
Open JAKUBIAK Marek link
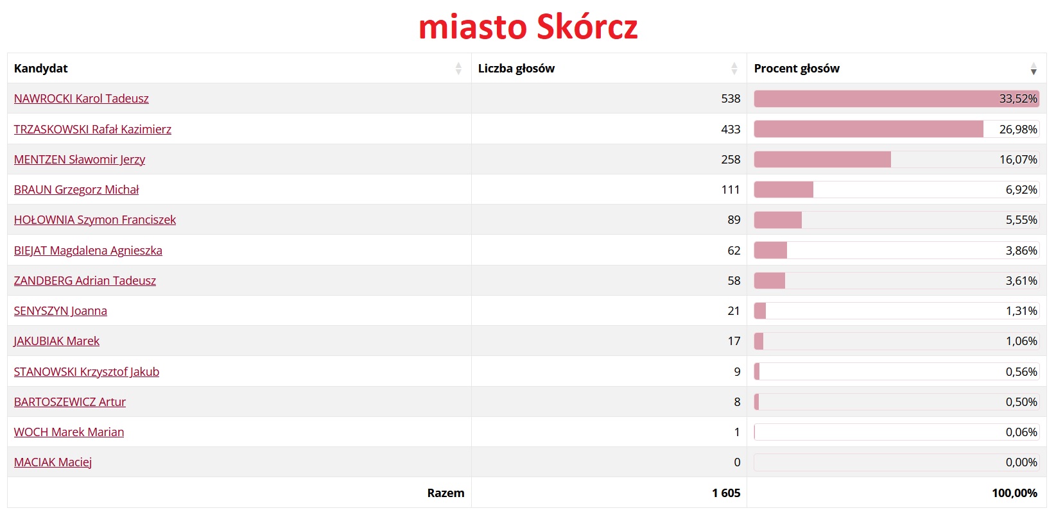(56, 341)
